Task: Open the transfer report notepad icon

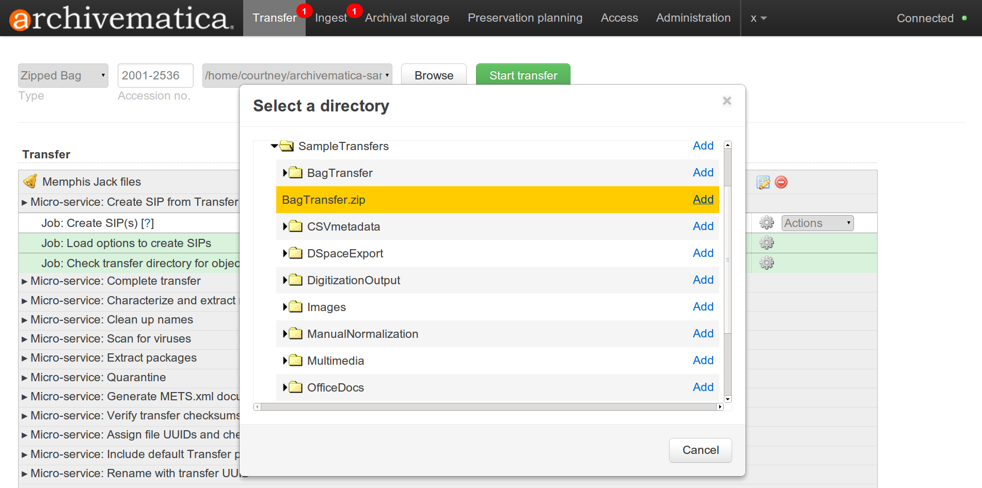Action: (763, 182)
